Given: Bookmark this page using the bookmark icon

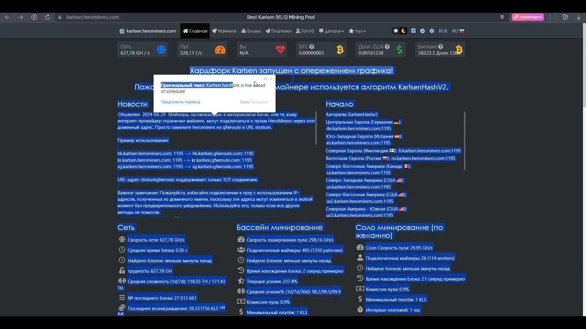Looking at the screenshot, I should (x=502, y=17).
